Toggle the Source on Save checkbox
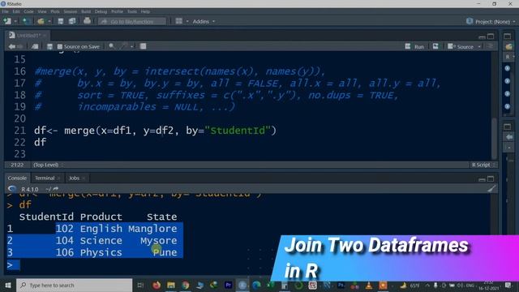Screen dimensions: 519x292 tap(60, 47)
